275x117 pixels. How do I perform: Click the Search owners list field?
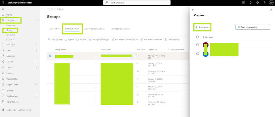point(253,27)
